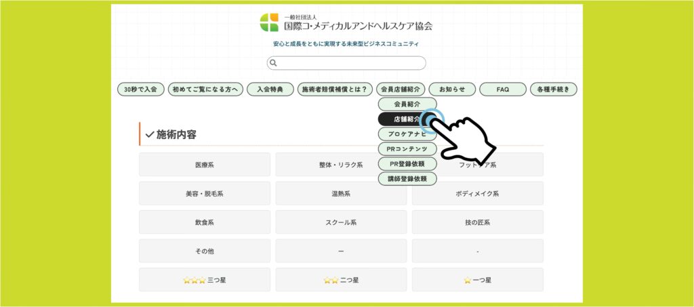694x307 pixels.
Task: Open the 各種手続き menu
Action: [x=554, y=89]
